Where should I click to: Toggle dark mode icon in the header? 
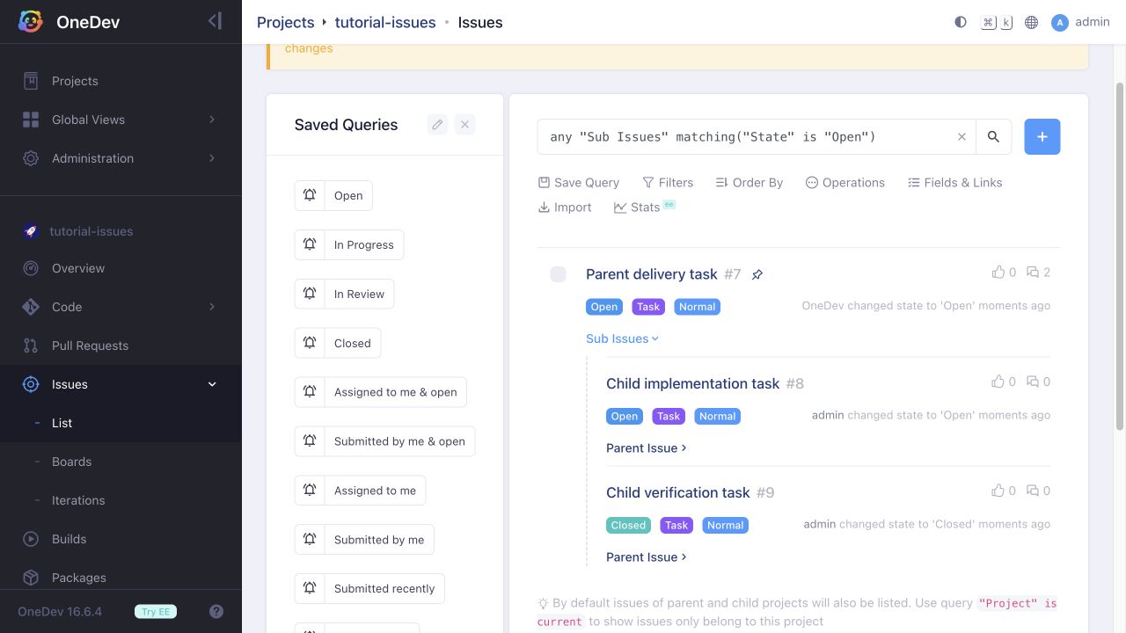pos(961,22)
